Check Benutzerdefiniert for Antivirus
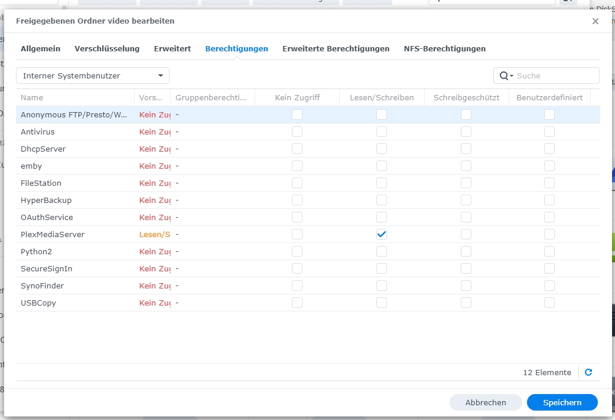 click(549, 132)
